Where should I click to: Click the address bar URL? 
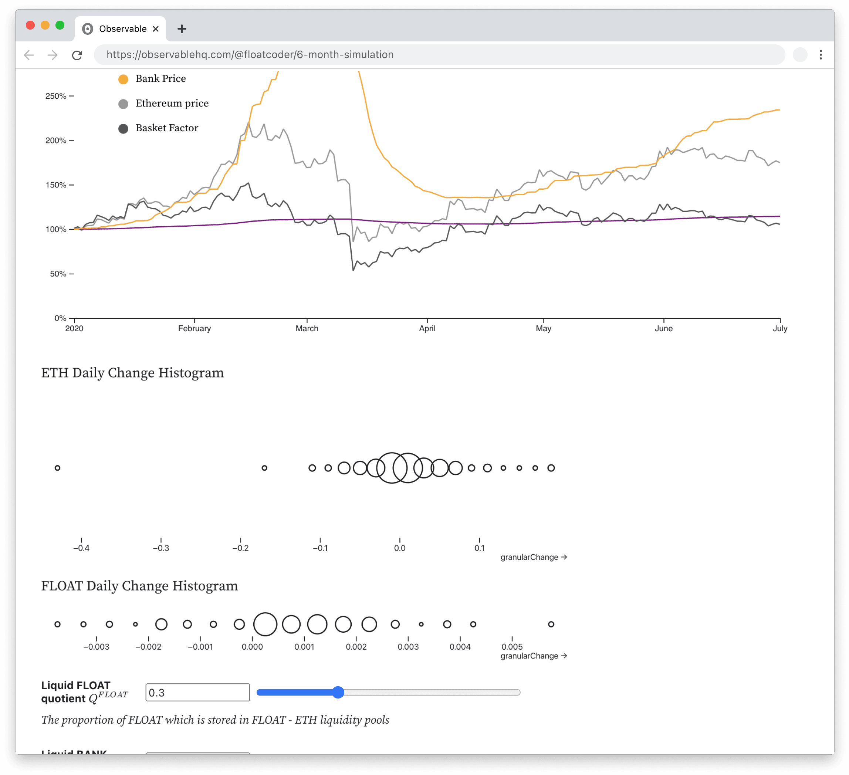(x=250, y=55)
